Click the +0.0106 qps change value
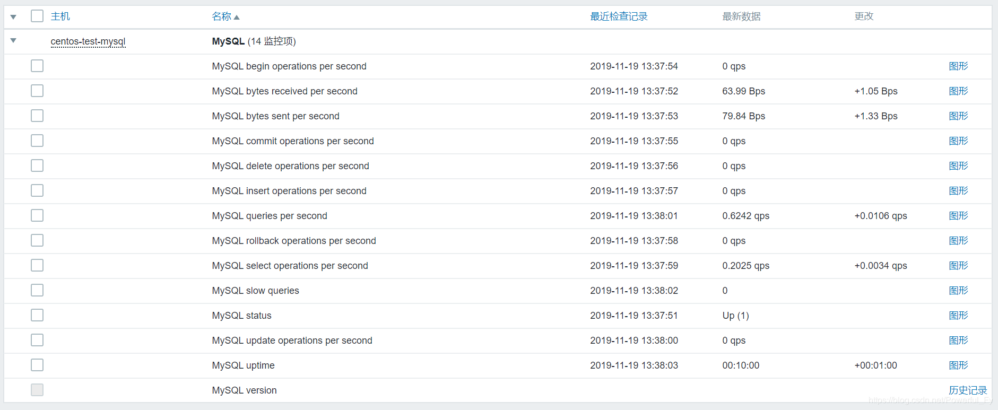The height and width of the screenshot is (410, 998). 881,216
